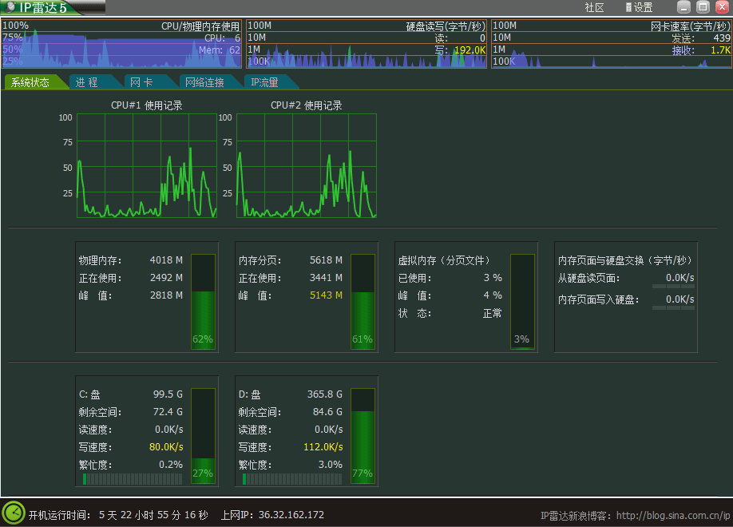The image size is (733, 527).
Task: Click the D: 盘 capacity bar
Action: 363,435
